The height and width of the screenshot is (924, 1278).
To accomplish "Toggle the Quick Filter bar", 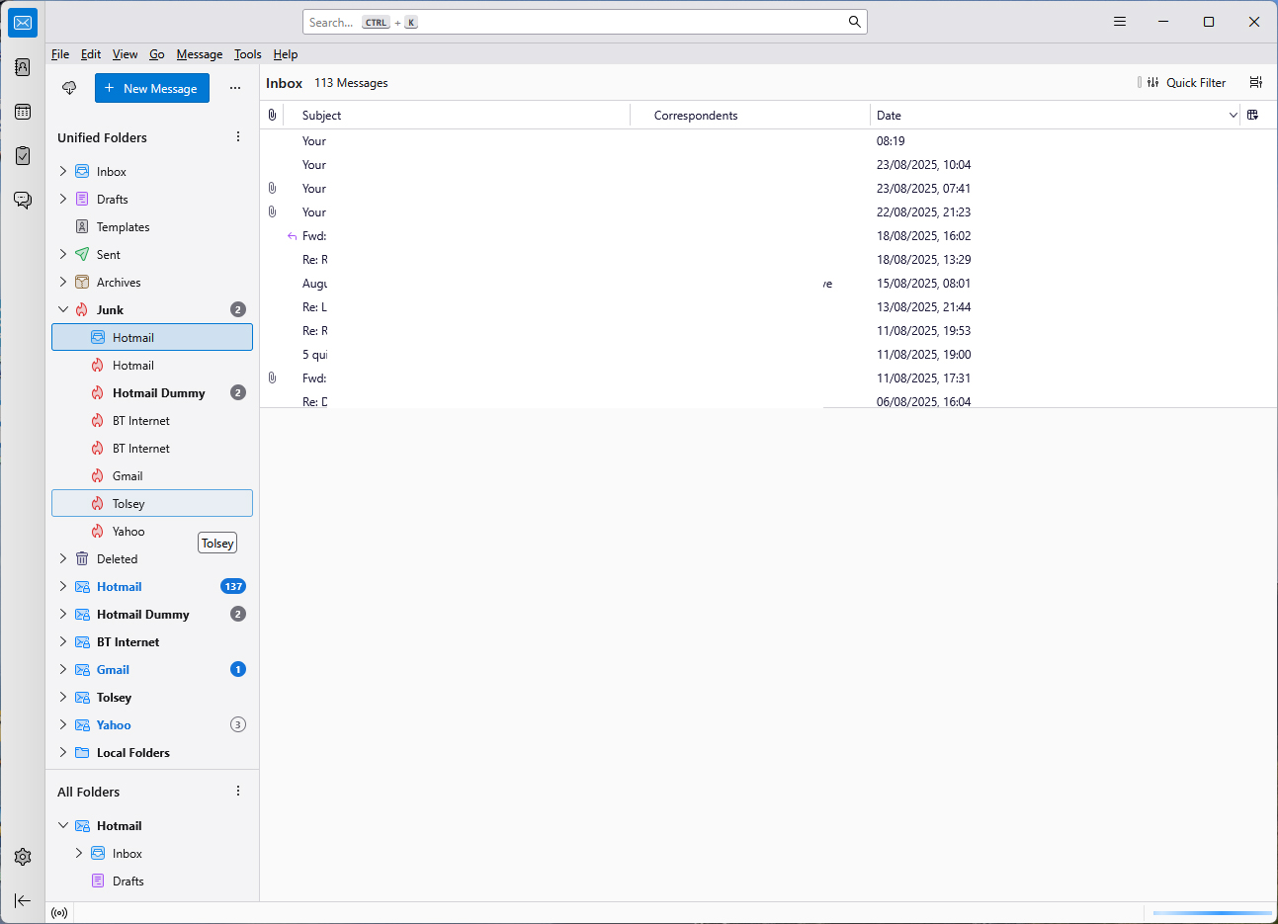I will point(1186,83).
